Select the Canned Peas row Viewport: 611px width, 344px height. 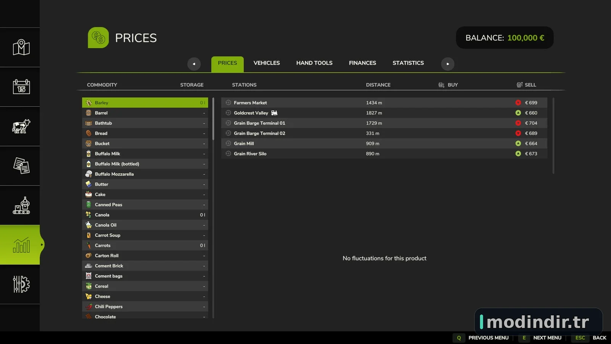[145, 204]
